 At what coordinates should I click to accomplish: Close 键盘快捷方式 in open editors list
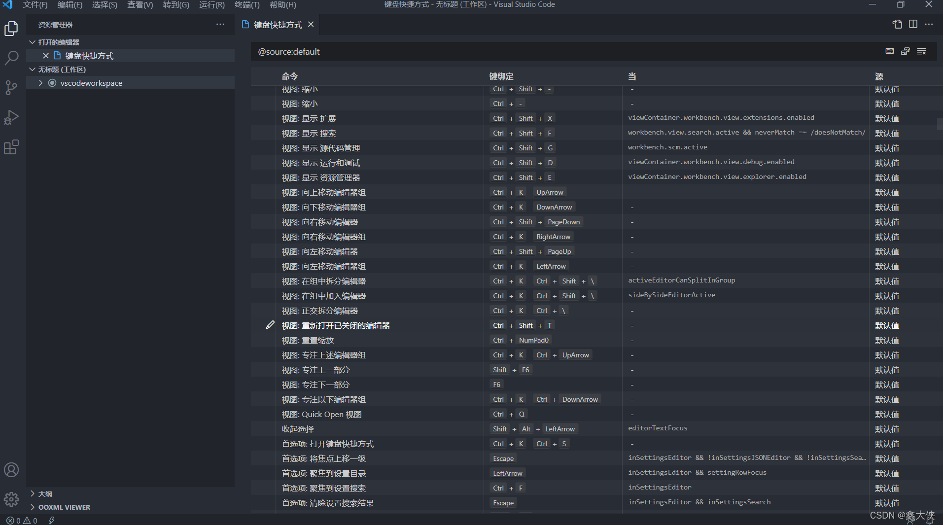(46, 56)
